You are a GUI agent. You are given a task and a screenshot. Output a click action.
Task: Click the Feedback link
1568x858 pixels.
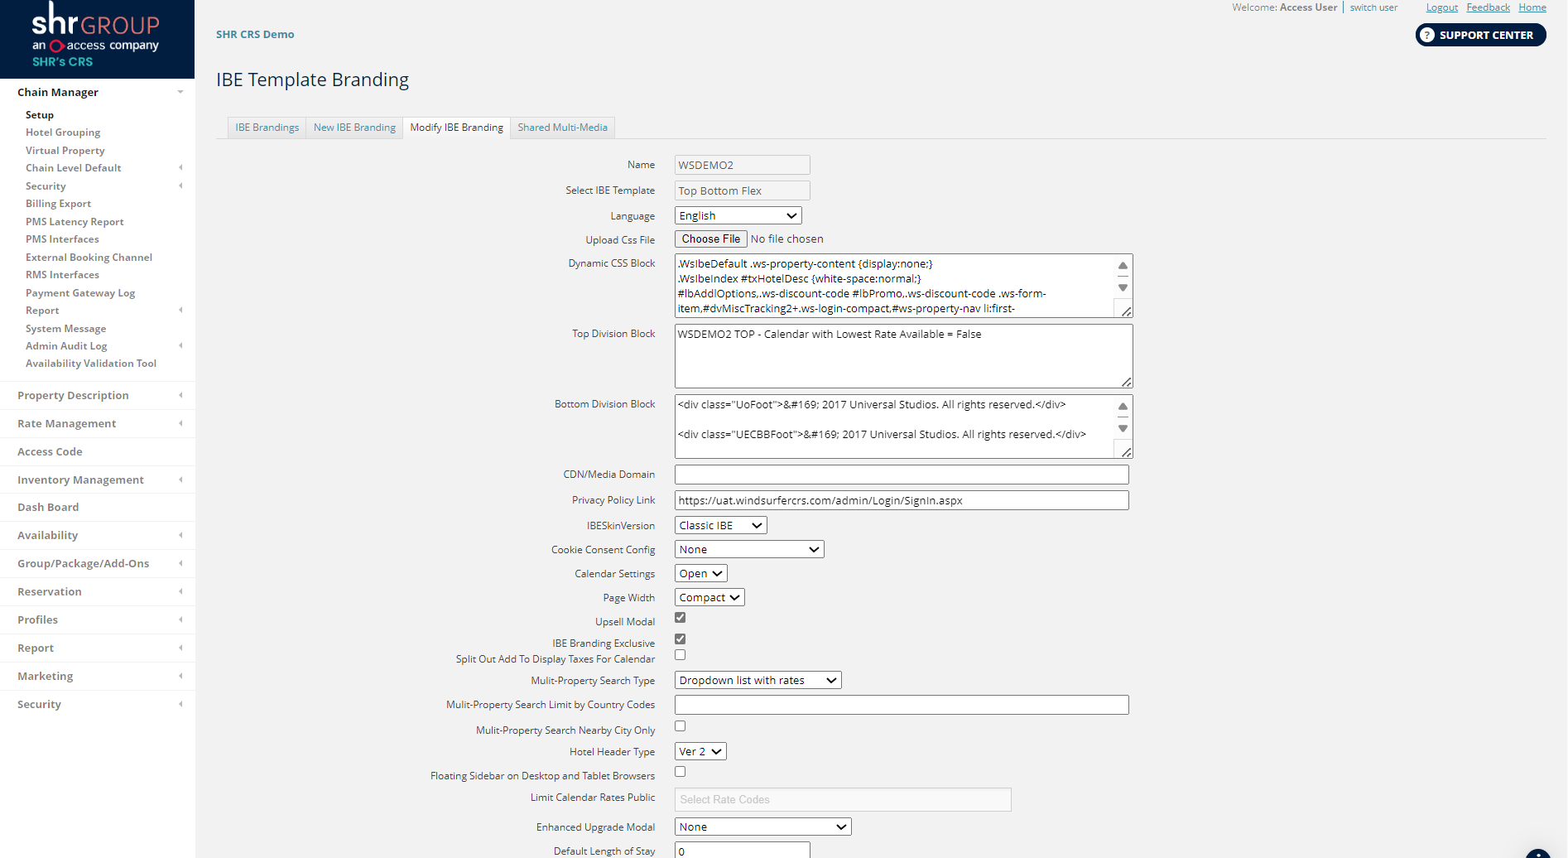(x=1488, y=7)
